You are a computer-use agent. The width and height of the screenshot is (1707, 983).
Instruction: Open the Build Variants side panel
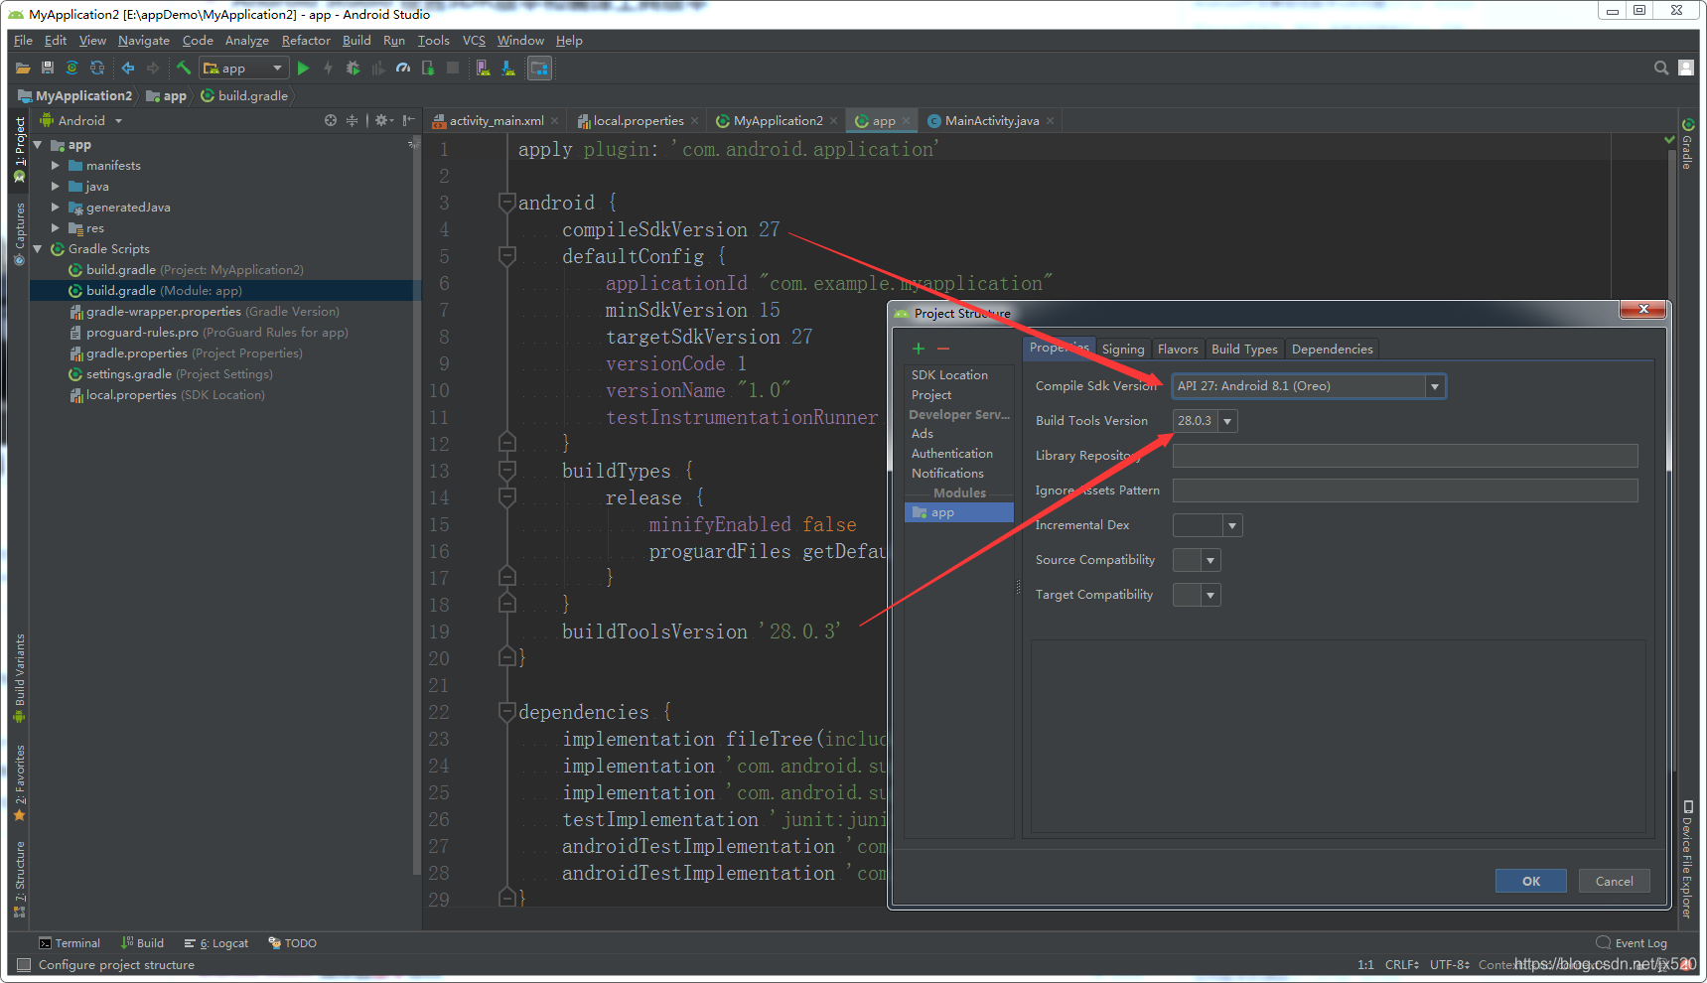19,679
